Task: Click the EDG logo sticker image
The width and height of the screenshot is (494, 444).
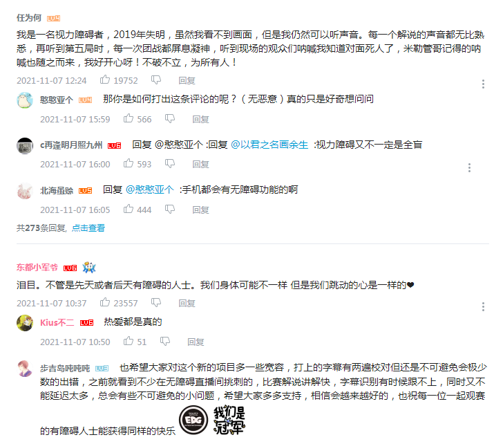Action: click(193, 420)
